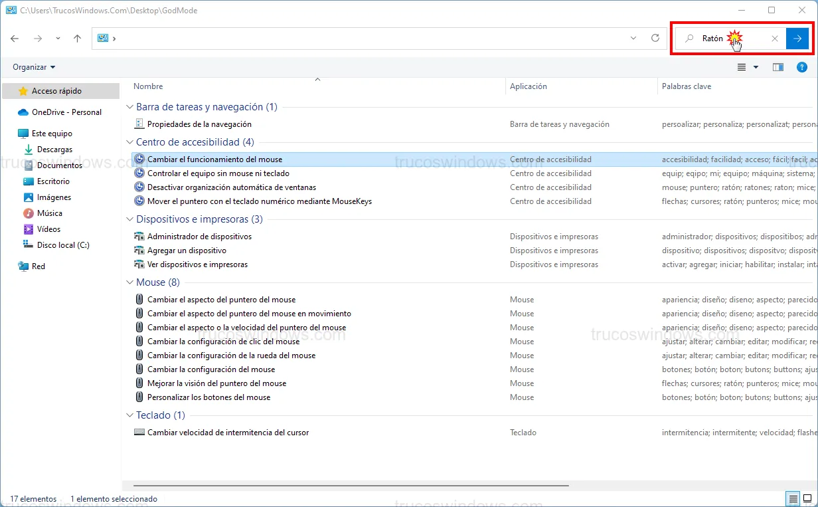Expand the address bar history dropdown
Image resolution: width=818 pixels, height=507 pixels.
633,39
